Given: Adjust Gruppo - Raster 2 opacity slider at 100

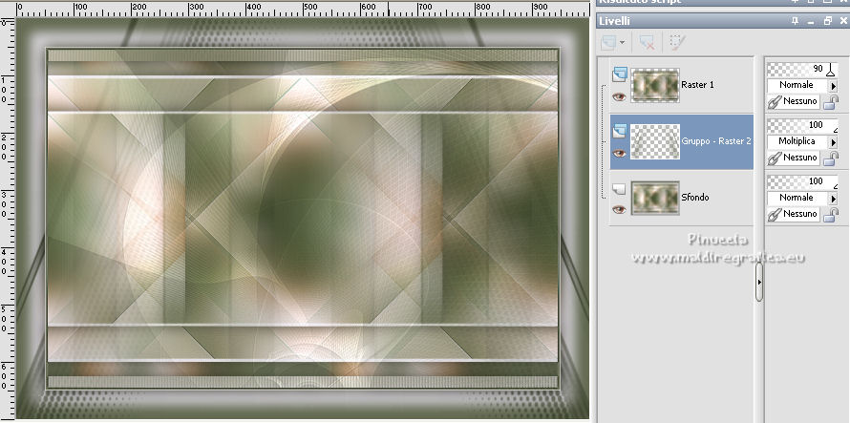Looking at the screenshot, I should pos(803,125).
